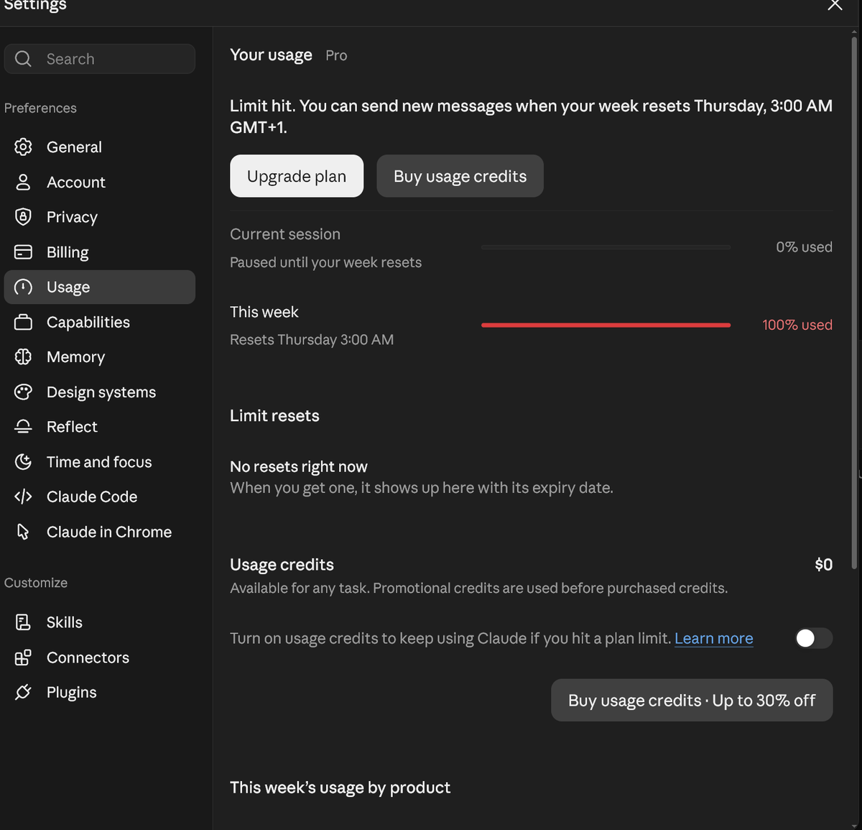Click the This week usage progress bar
The width and height of the screenshot is (862, 830).
[x=606, y=325]
